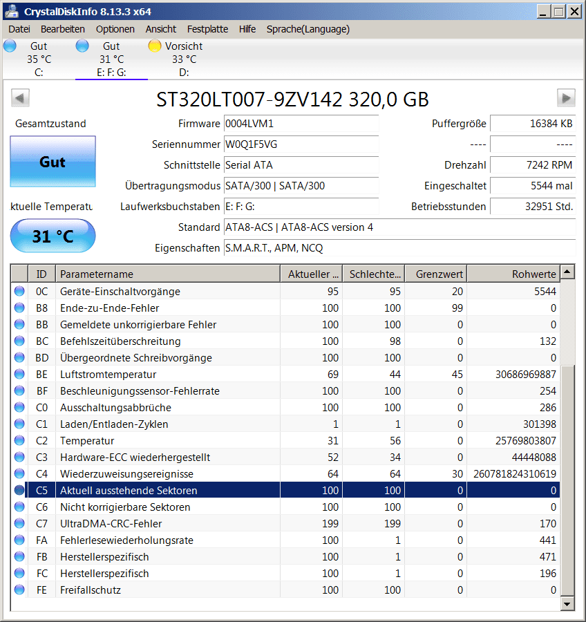586x622 pixels.
Task: Click status orb of row BF Beschleunigungssensor-Fehlerrate
Action: click(x=19, y=390)
